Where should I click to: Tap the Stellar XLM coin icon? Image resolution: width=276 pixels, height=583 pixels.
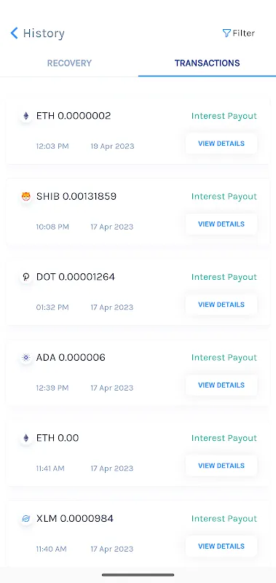[26, 519]
